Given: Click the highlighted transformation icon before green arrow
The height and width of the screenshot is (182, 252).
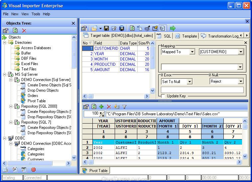Looking at the screenshot, I should 163,28.
